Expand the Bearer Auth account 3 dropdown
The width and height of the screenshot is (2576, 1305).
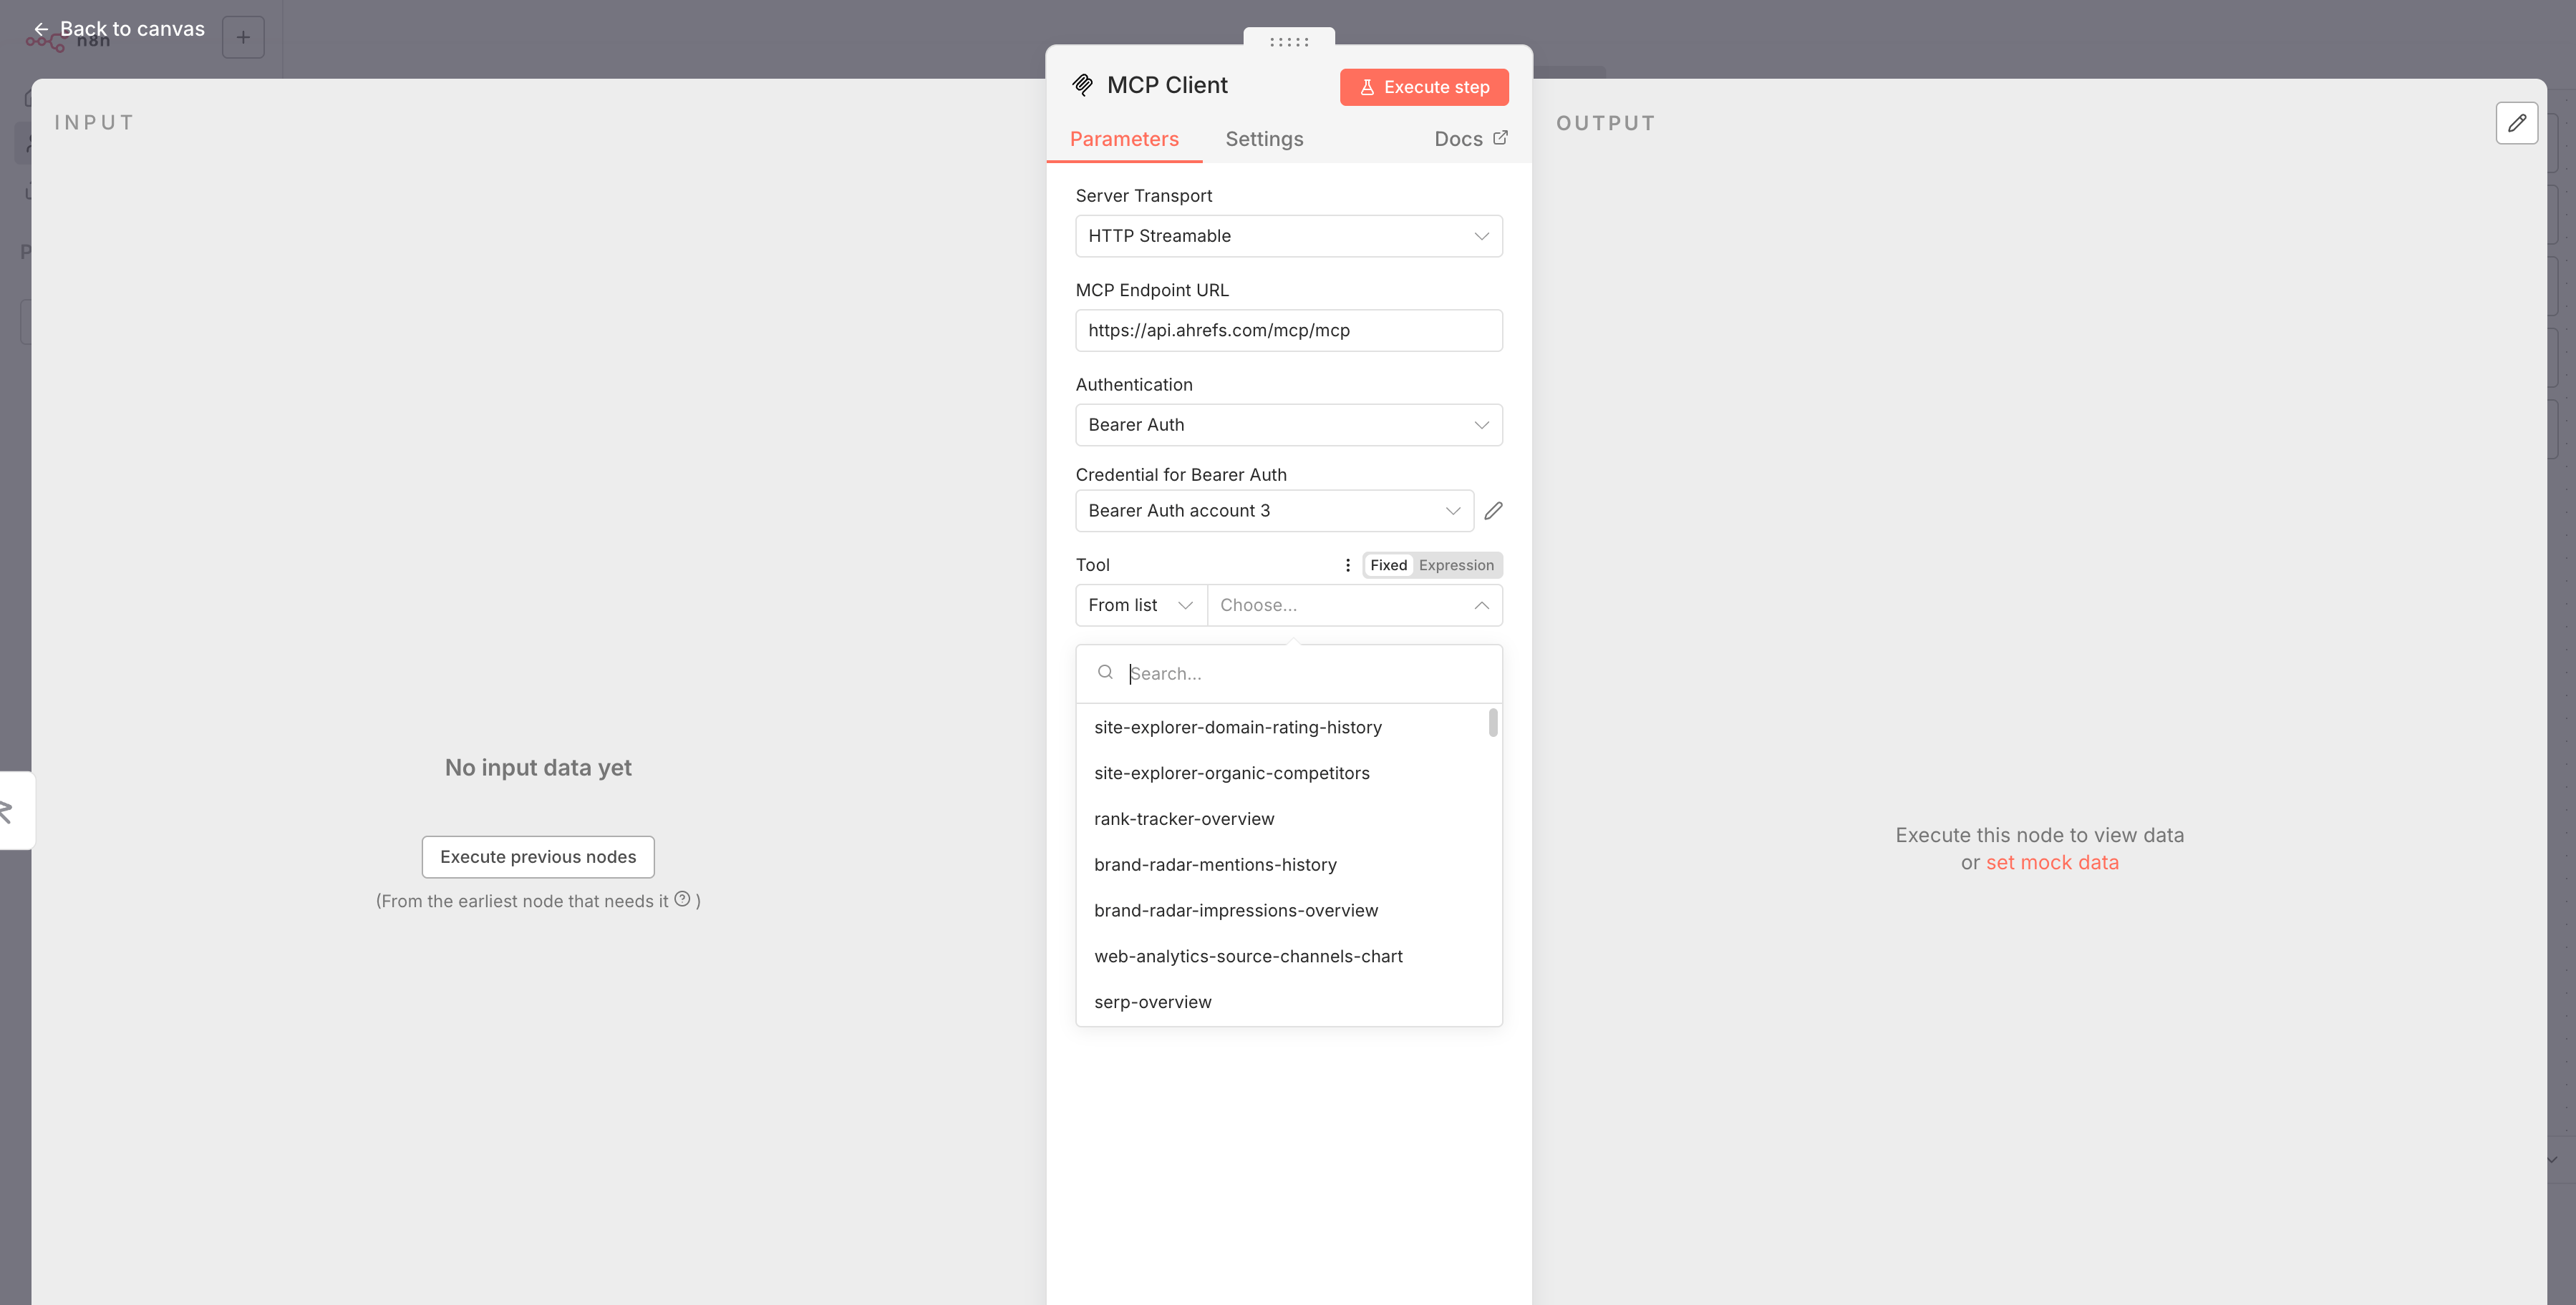point(1273,511)
